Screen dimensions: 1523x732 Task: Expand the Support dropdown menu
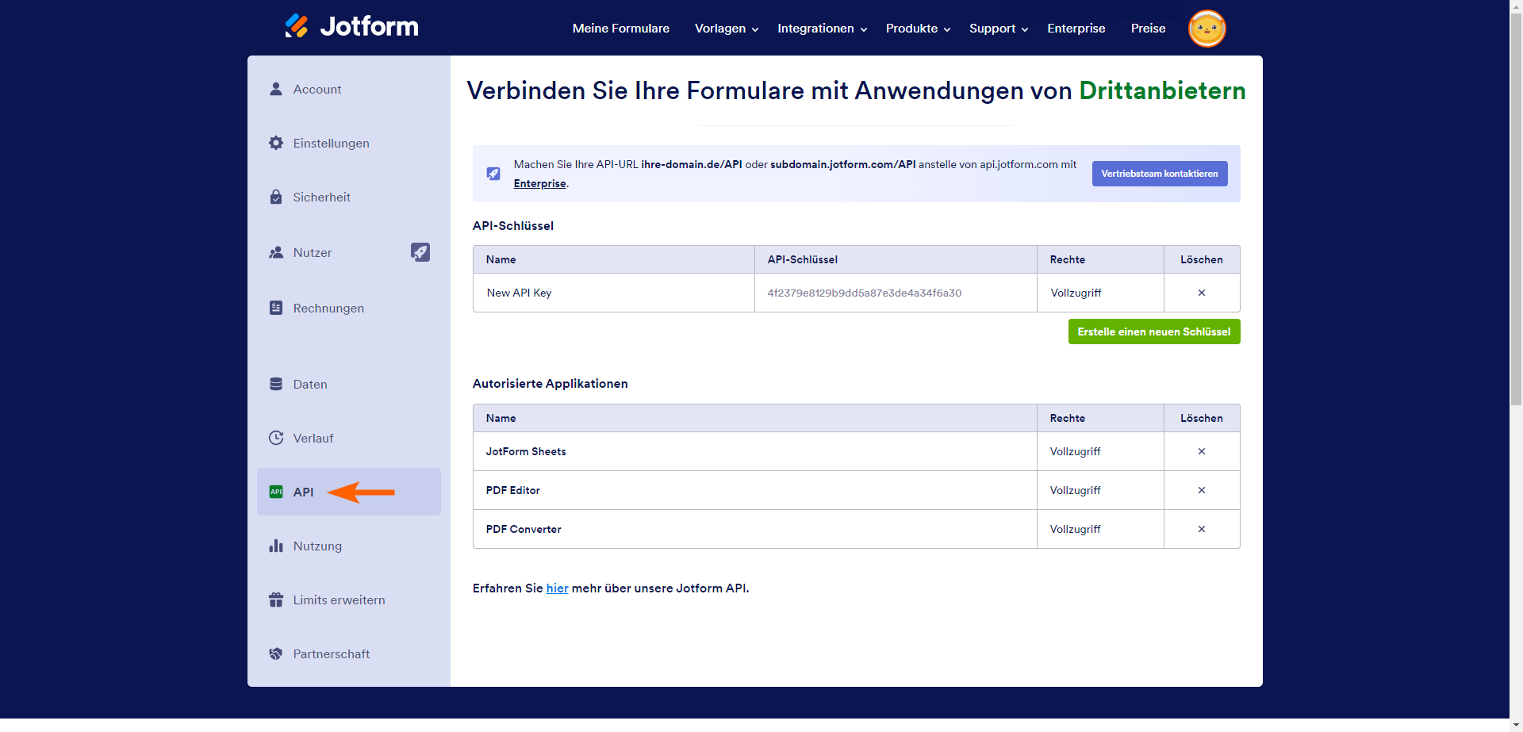tap(999, 29)
